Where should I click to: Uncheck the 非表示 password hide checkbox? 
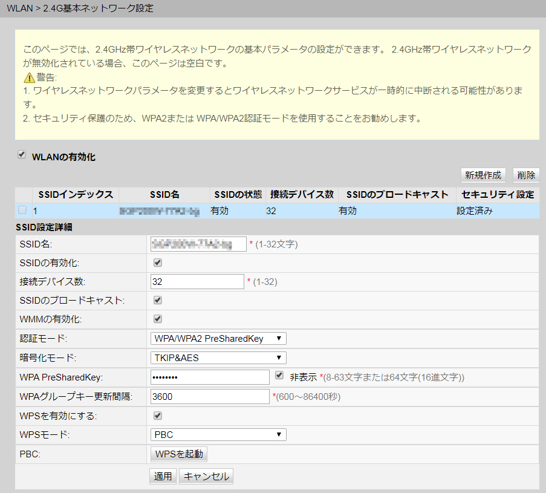click(279, 375)
